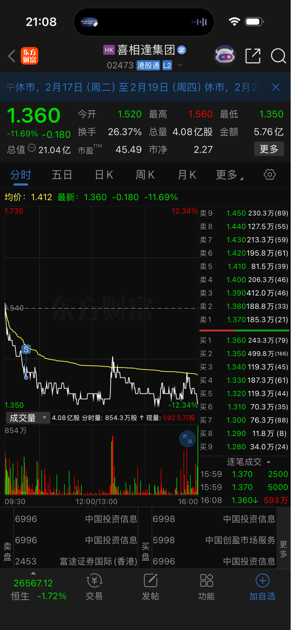This screenshot has height=630, width=291.
Task: Select buy level 买7 at 1.300
Action: [244, 420]
